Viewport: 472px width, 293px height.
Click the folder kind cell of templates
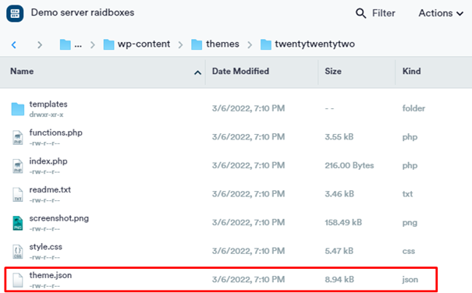413,108
